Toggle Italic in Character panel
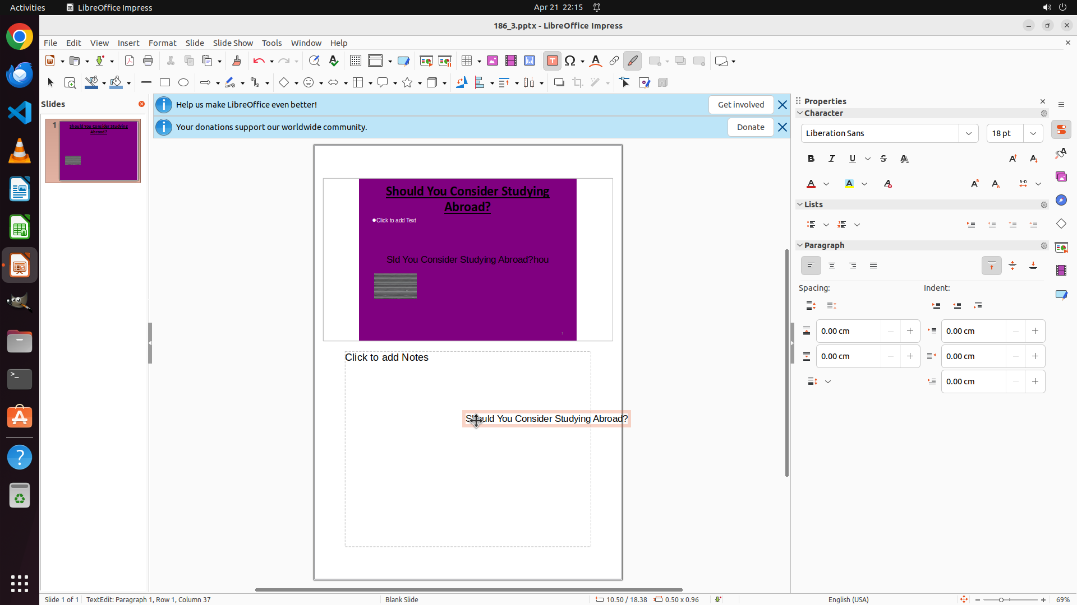1077x605 pixels. (832, 159)
